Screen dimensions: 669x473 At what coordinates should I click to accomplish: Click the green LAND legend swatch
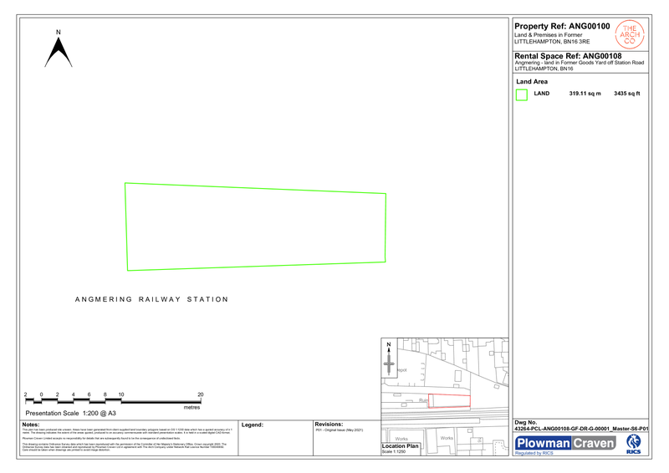pyautogui.click(x=522, y=95)
